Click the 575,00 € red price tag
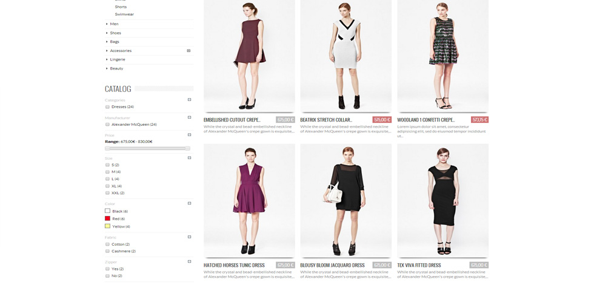 (382, 120)
